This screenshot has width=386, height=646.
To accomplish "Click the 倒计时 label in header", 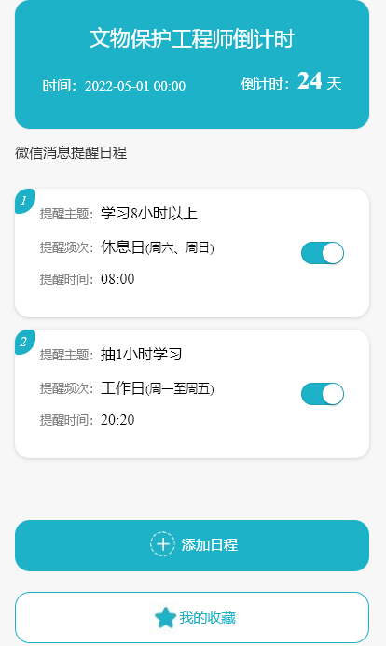I will 262,84.
